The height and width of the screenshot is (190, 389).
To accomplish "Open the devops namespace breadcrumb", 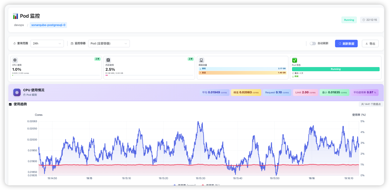I will click(x=19, y=25).
